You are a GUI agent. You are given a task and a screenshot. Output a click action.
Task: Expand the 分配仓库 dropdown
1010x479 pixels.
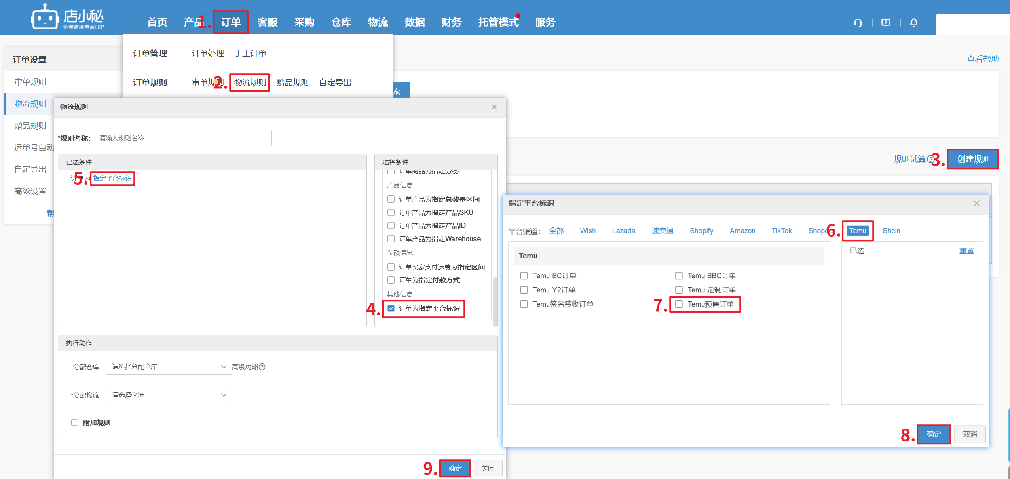pyautogui.click(x=169, y=367)
